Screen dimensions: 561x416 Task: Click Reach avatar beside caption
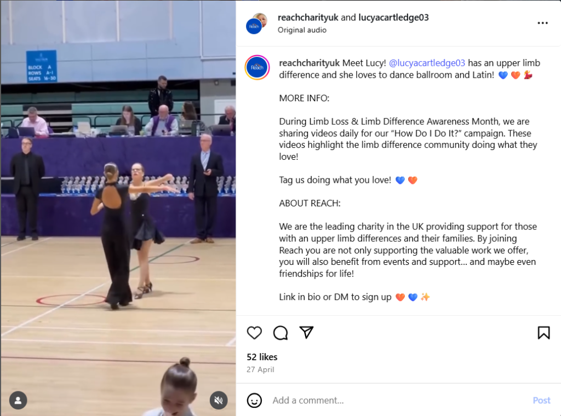click(257, 67)
